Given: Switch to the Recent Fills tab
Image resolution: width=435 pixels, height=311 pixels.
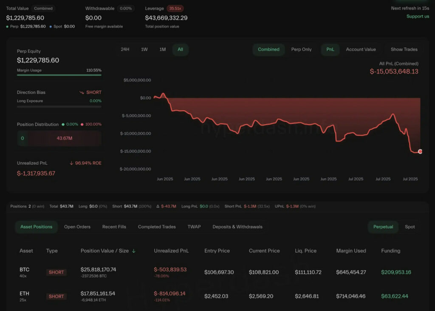Looking at the screenshot, I should pyautogui.click(x=114, y=227).
